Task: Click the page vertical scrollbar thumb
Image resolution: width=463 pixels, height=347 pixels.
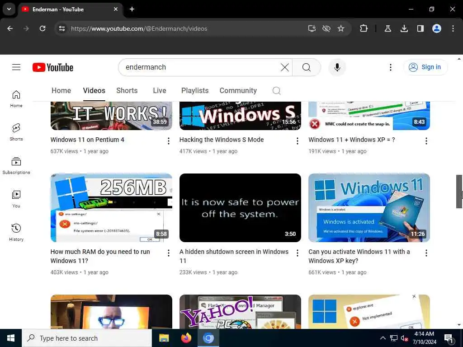Action: (459, 192)
